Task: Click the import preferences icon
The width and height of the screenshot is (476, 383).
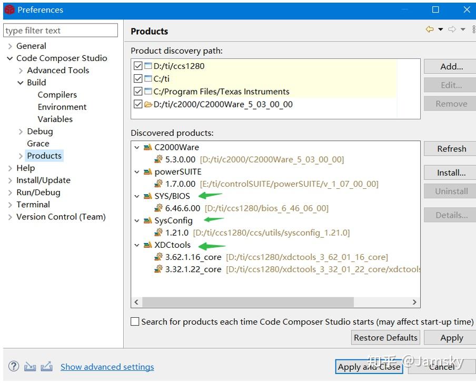Action: (x=30, y=366)
